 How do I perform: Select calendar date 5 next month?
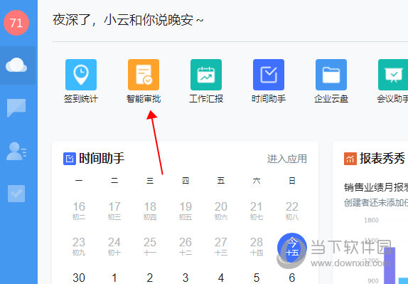[x=257, y=278]
